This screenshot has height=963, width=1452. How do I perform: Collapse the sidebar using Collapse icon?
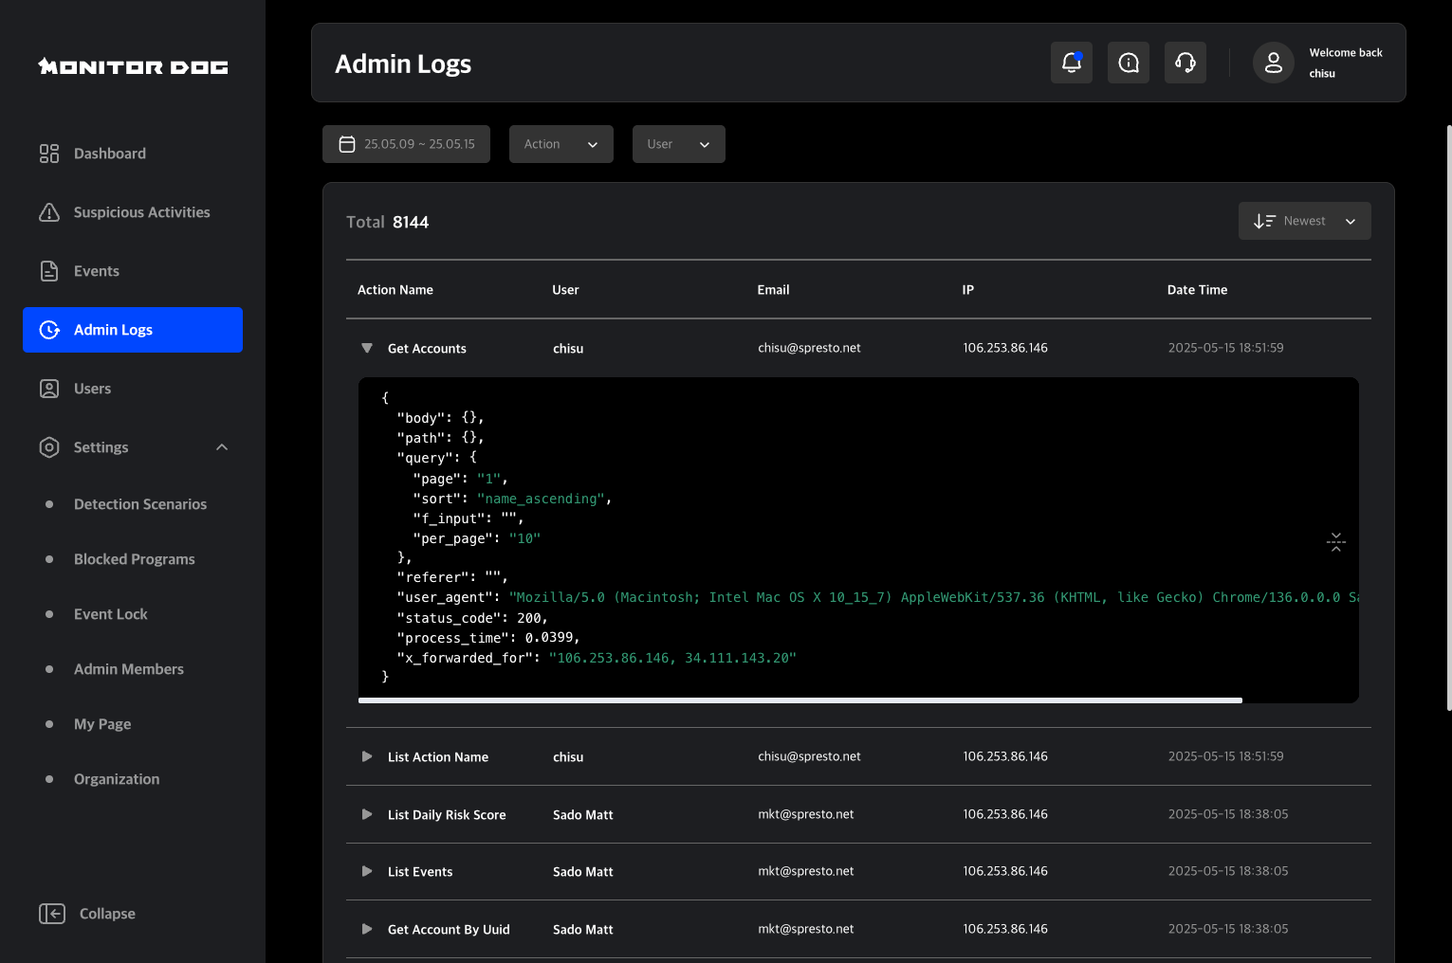(52, 914)
